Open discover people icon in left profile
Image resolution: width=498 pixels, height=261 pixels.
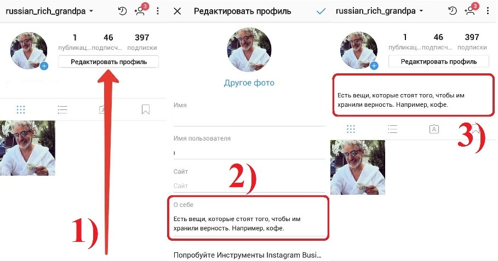coord(141,11)
